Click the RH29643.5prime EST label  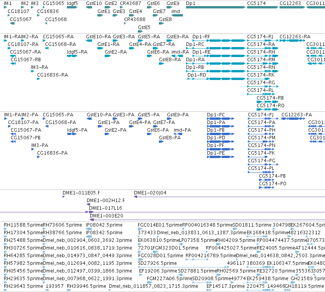tap(23, 286)
